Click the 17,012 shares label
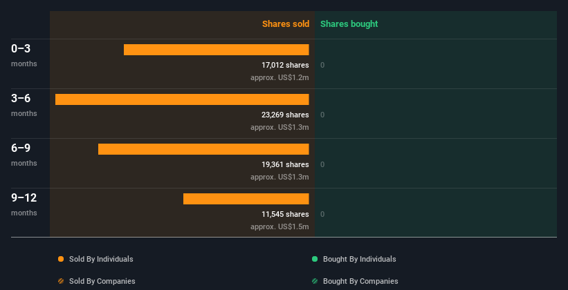568x290 pixels. (286, 65)
